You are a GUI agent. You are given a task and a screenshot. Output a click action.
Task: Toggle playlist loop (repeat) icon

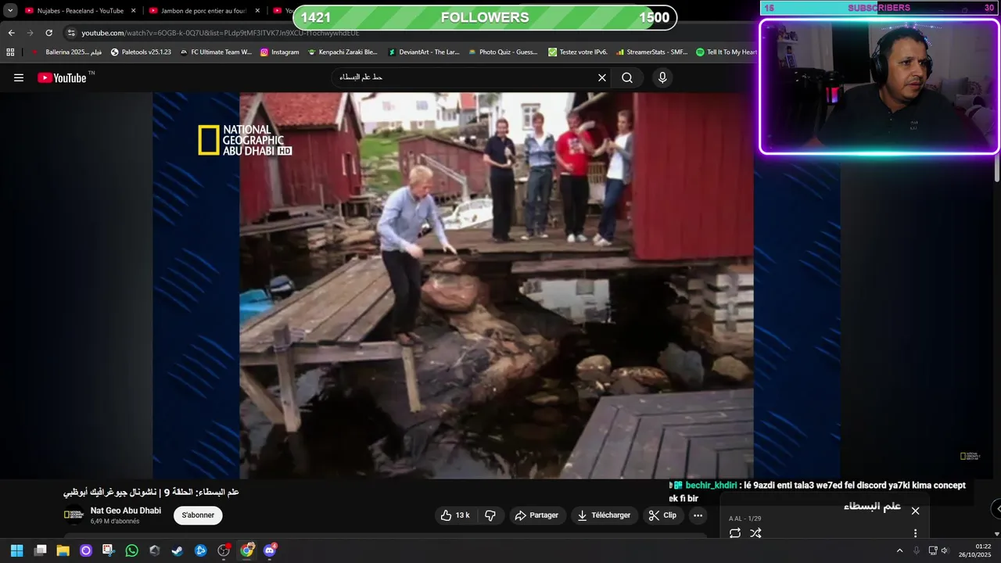(x=735, y=533)
